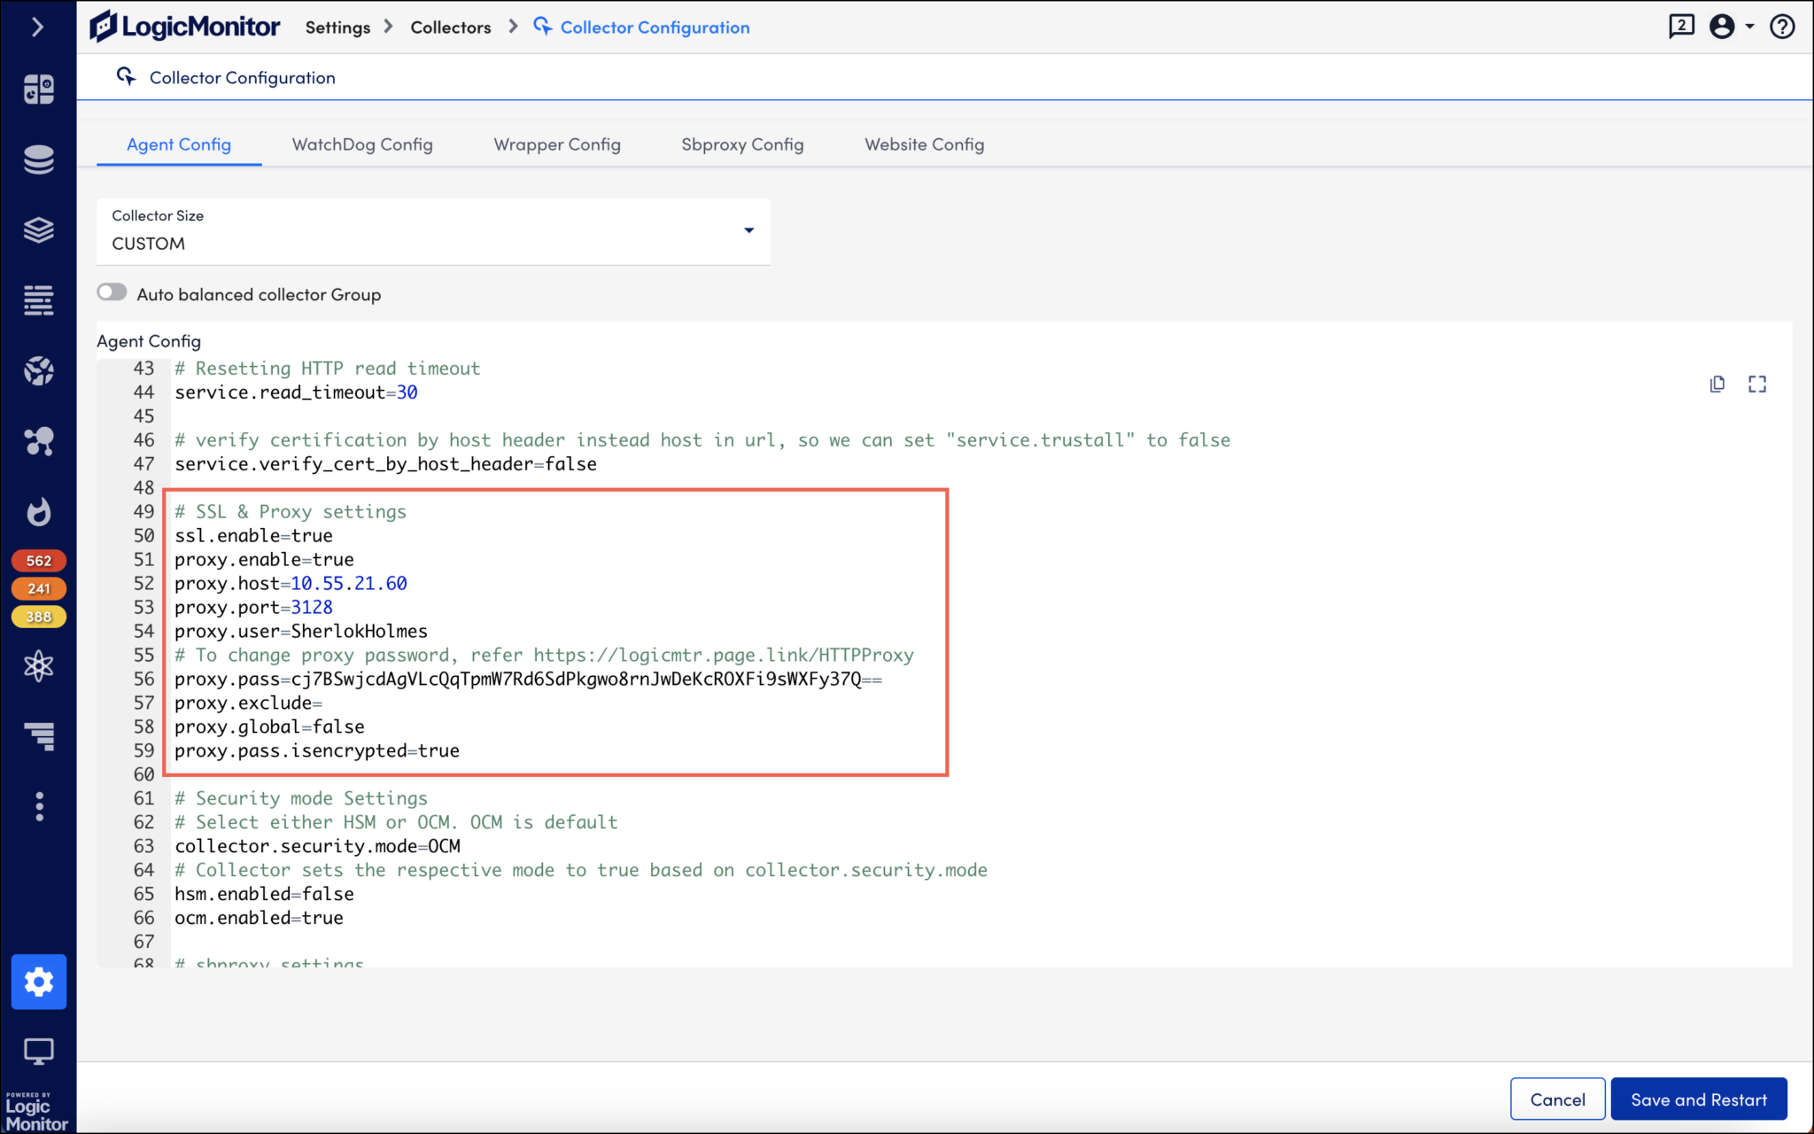Open the Alerts flame icon
This screenshot has width=1814, height=1134.
click(x=39, y=512)
